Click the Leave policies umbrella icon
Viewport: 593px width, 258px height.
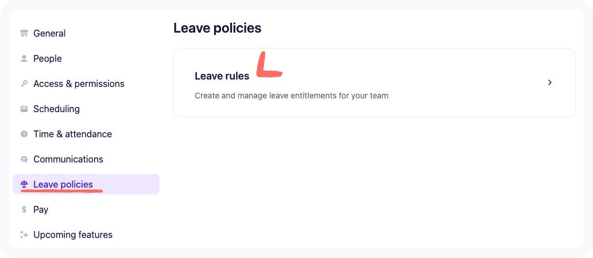(x=24, y=184)
